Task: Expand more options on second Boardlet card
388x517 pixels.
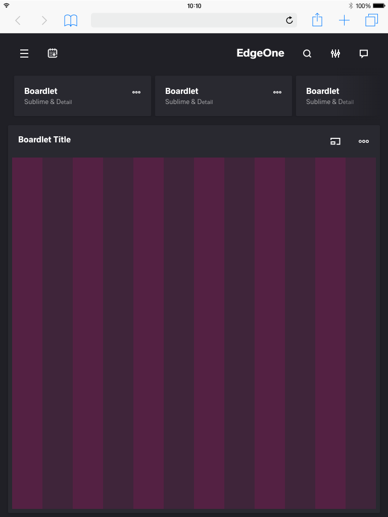Action: tap(277, 92)
